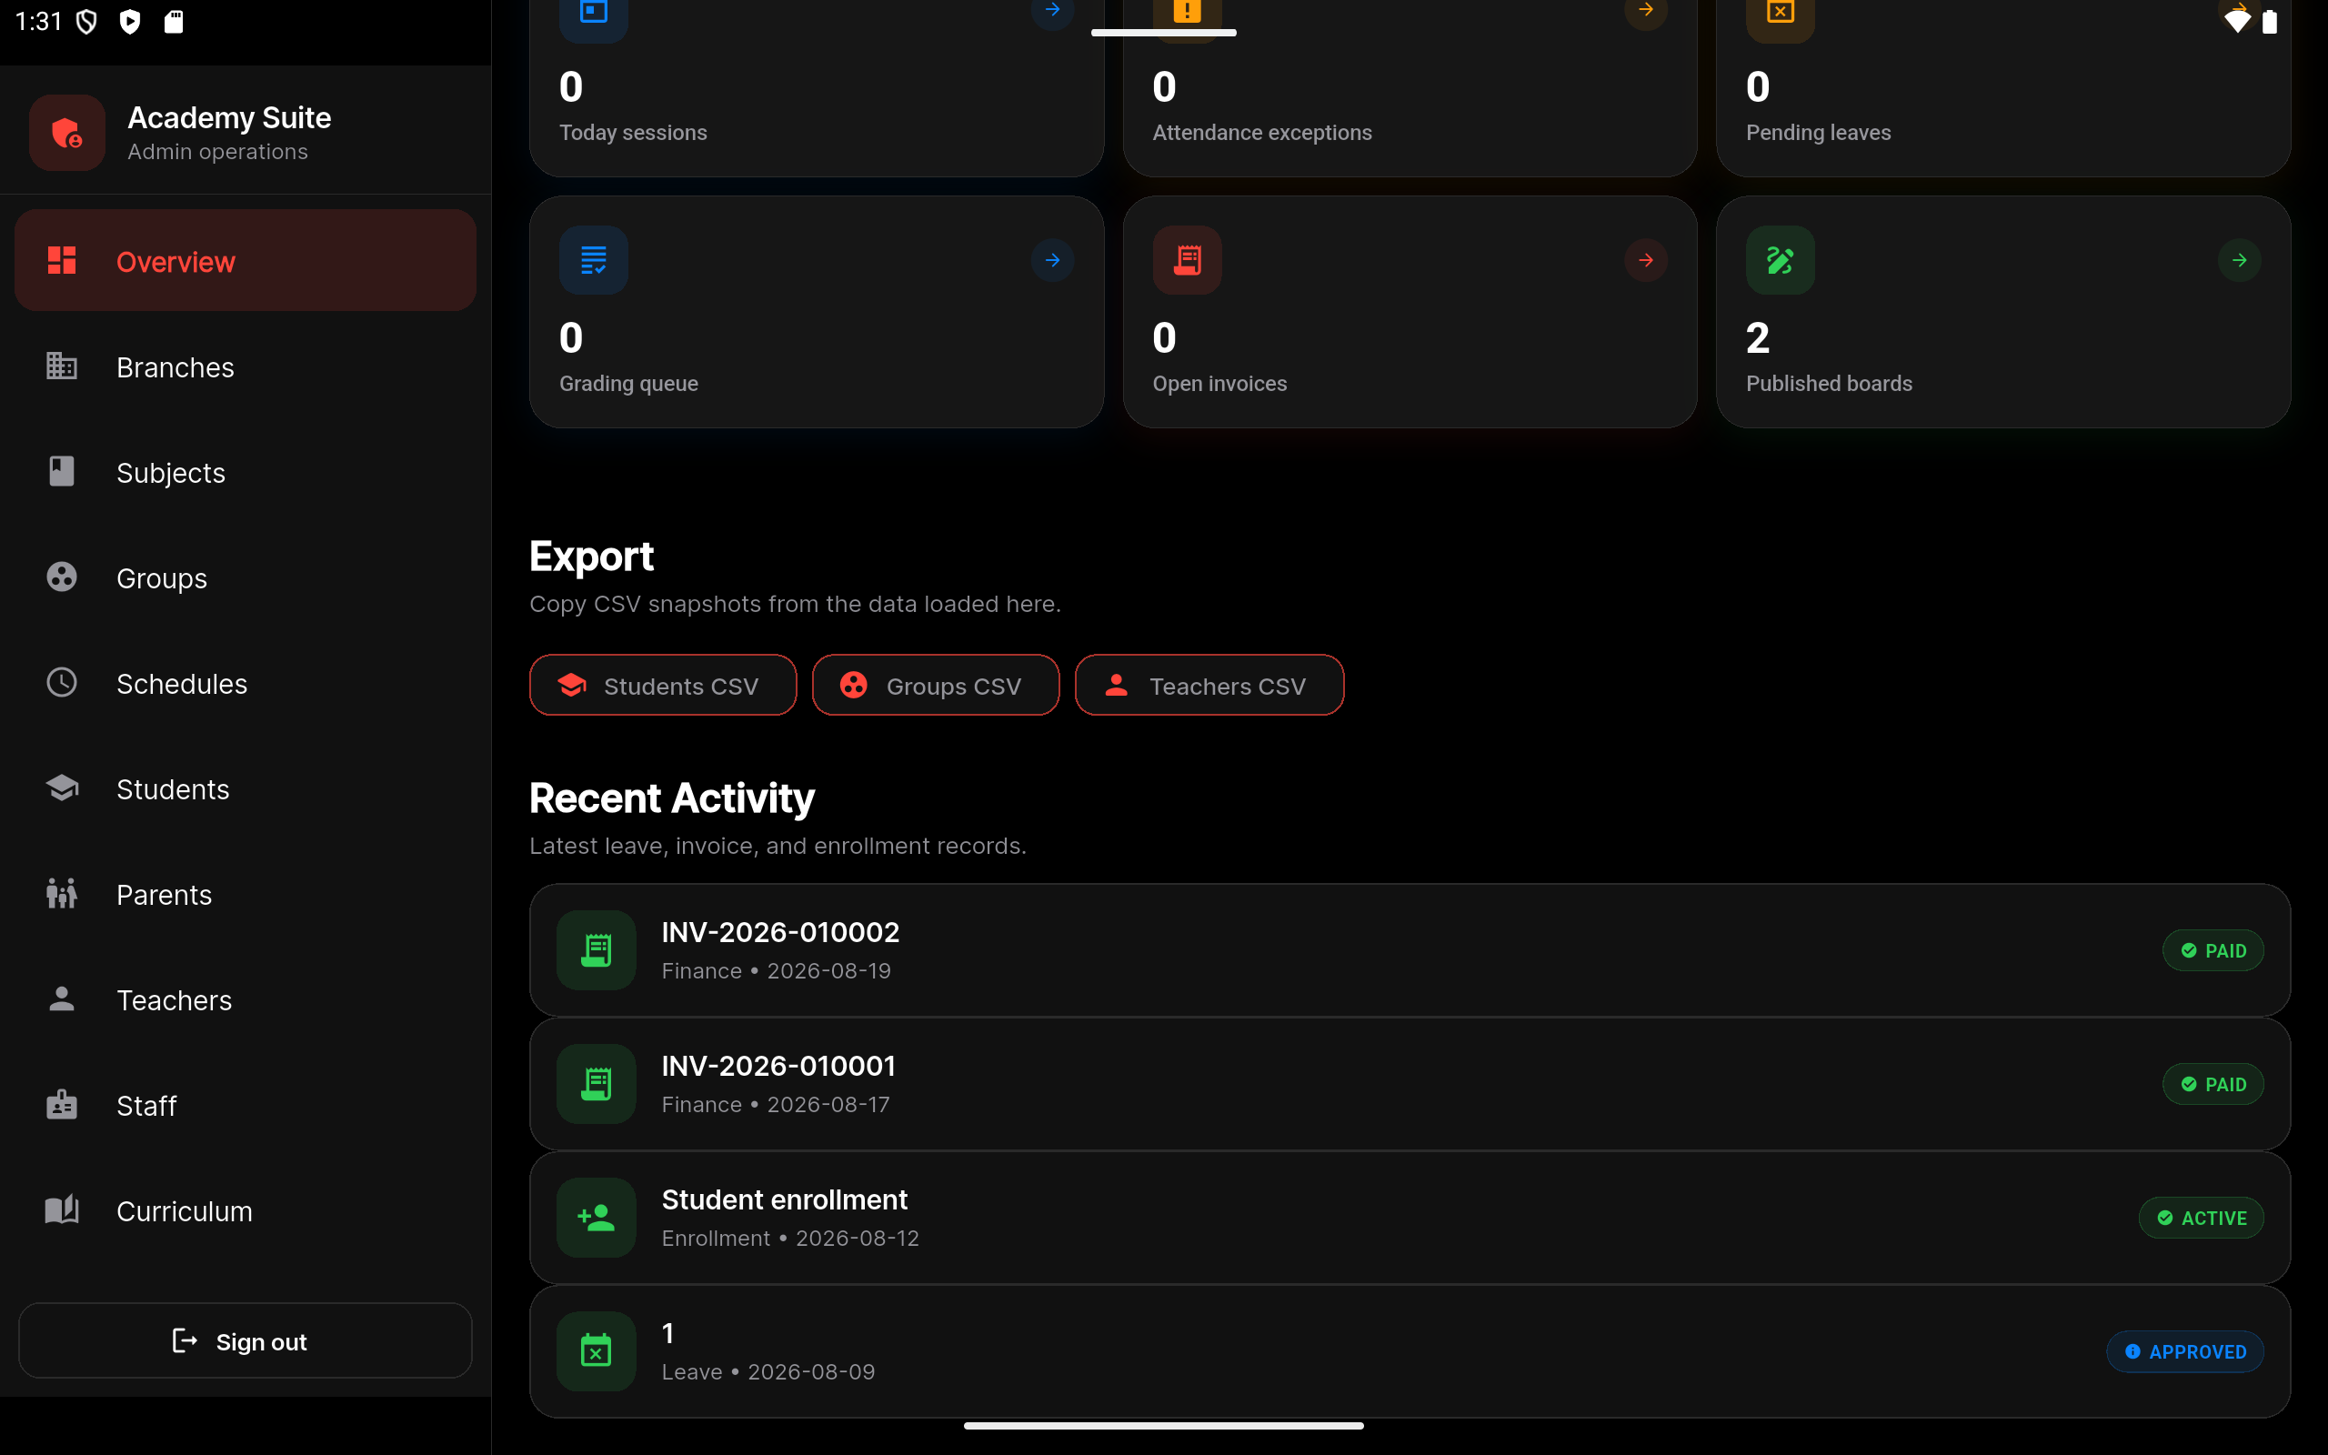
Task: Open Grading queue via arrow icon
Action: click(1052, 260)
